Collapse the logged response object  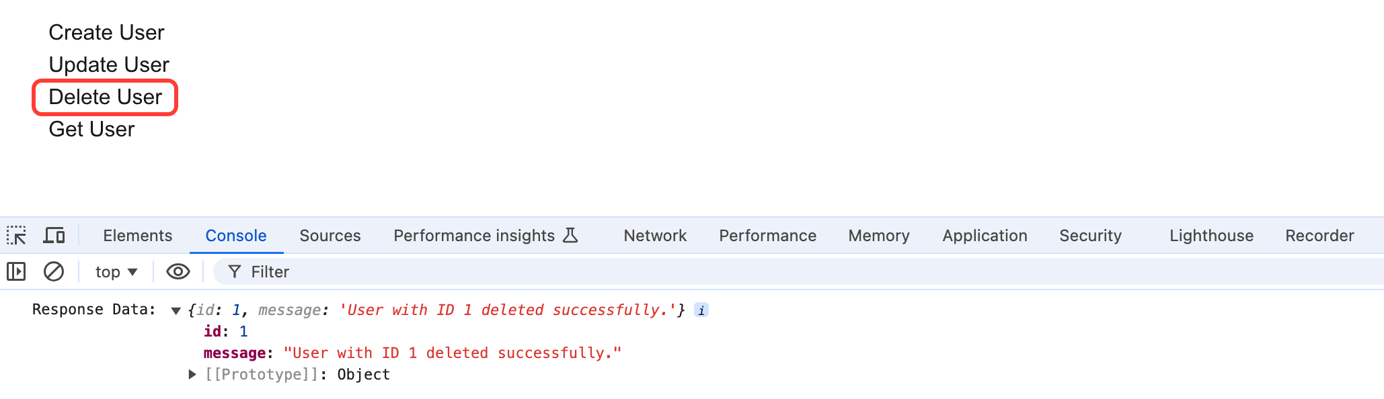[x=176, y=310]
